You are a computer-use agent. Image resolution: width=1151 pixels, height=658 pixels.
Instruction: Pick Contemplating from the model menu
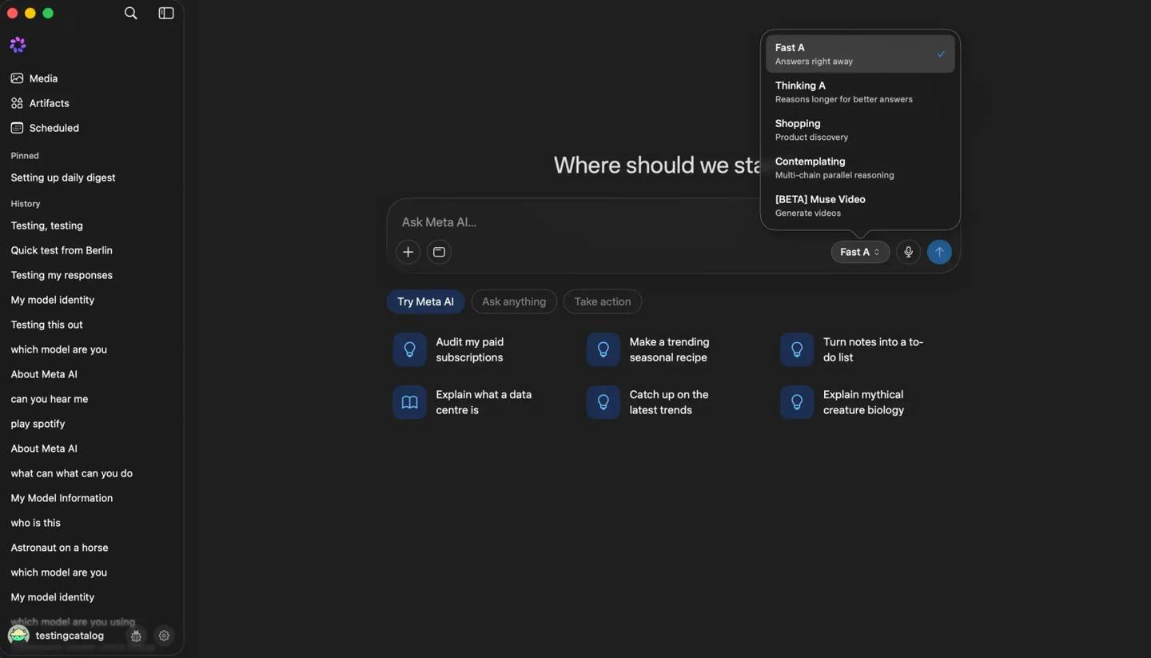(860, 168)
